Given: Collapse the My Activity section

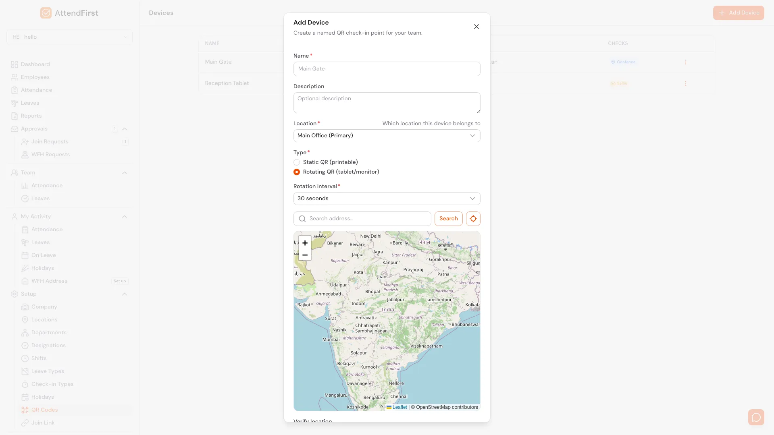Looking at the screenshot, I should point(125,217).
